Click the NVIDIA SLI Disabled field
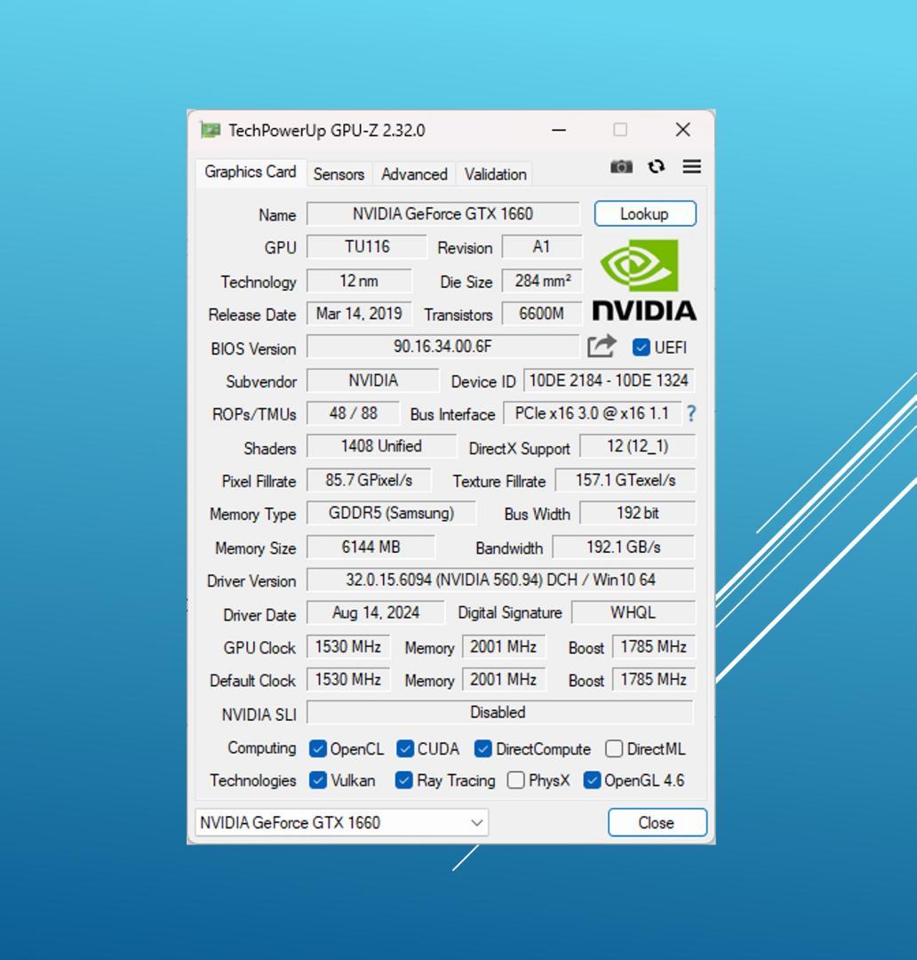The height and width of the screenshot is (960, 917). point(499,713)
